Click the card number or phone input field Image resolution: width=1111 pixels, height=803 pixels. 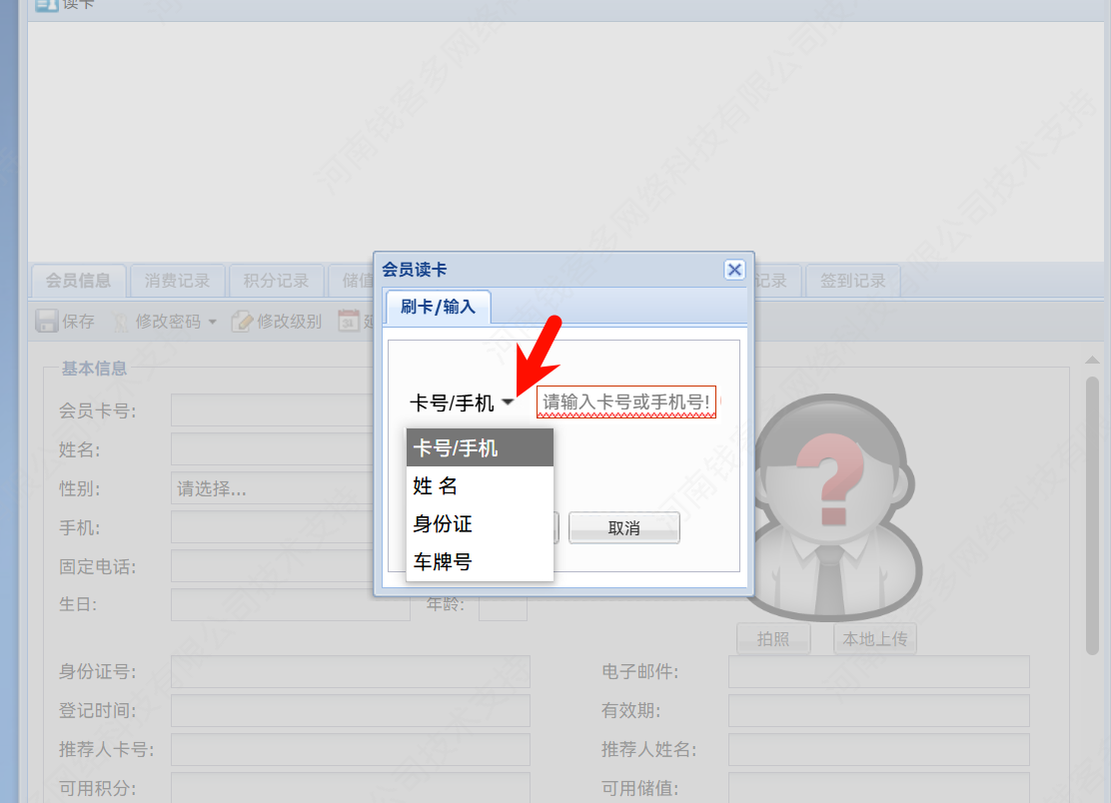click(x=626, y=402)
